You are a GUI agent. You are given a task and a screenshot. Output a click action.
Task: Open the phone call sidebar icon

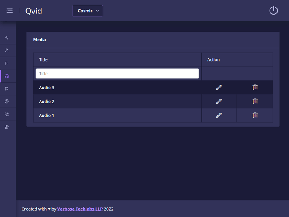click(7, 114)
